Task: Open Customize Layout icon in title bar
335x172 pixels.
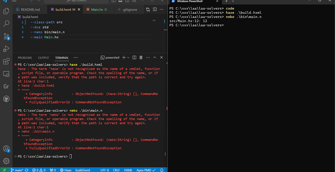Action: click(134, 1)
